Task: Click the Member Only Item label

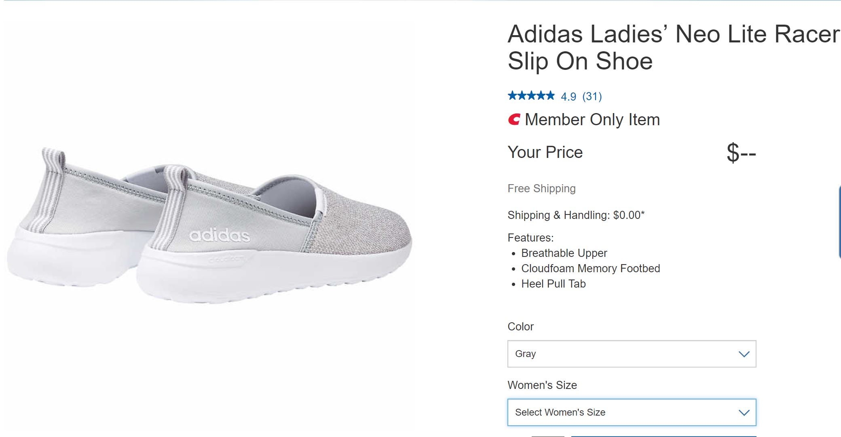Action: [x=592, y=120]
